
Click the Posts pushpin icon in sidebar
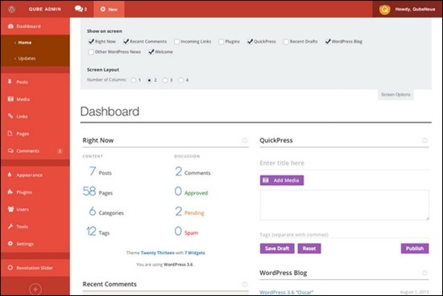tap(10, 82)
